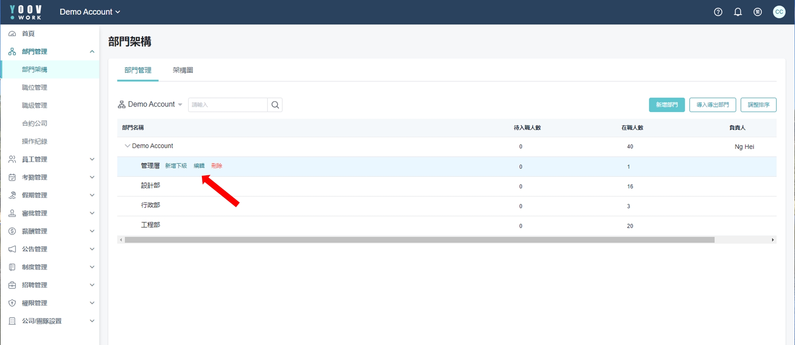Click the search magnifier icon
The width and height of the screenshot is (795, 345).
pos(275,105)
